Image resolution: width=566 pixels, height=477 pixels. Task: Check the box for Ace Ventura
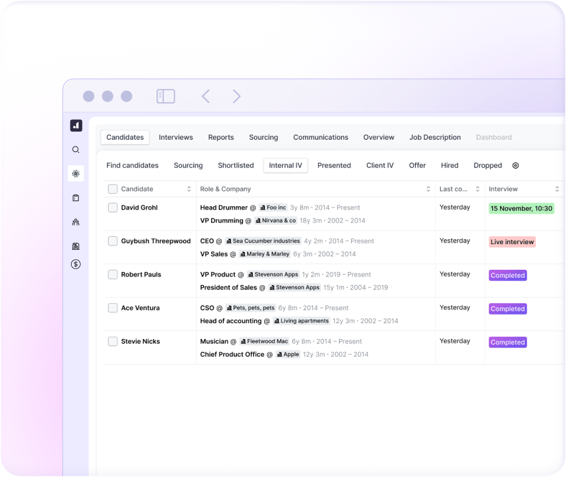[113, 308]
